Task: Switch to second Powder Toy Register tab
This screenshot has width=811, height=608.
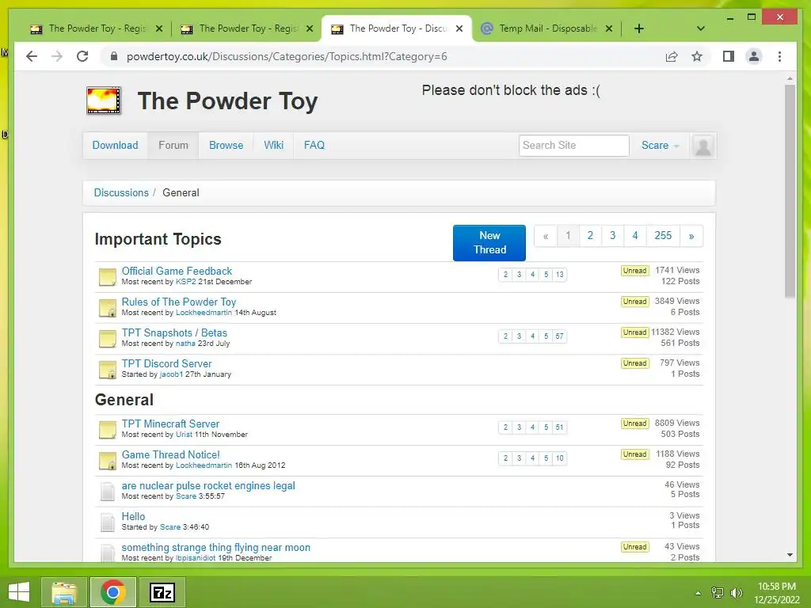Action: click(247, 28)
